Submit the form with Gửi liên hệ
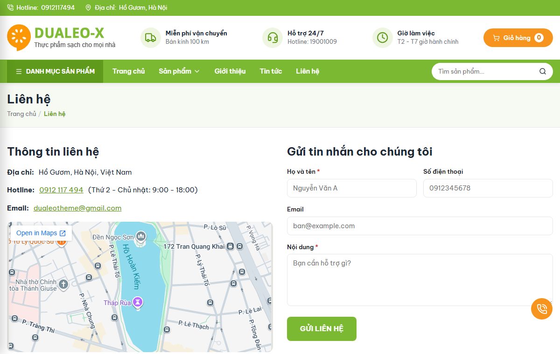Viewport: 560px width, 354px height. (x=322, y=329)
